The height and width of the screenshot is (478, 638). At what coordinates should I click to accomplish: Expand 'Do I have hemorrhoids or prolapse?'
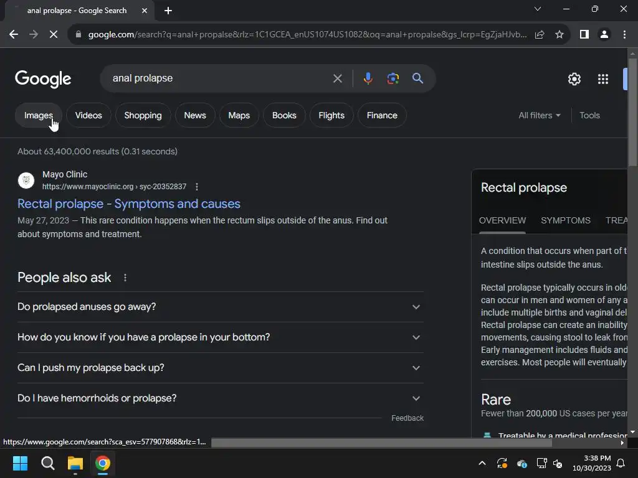coord(220,398)
